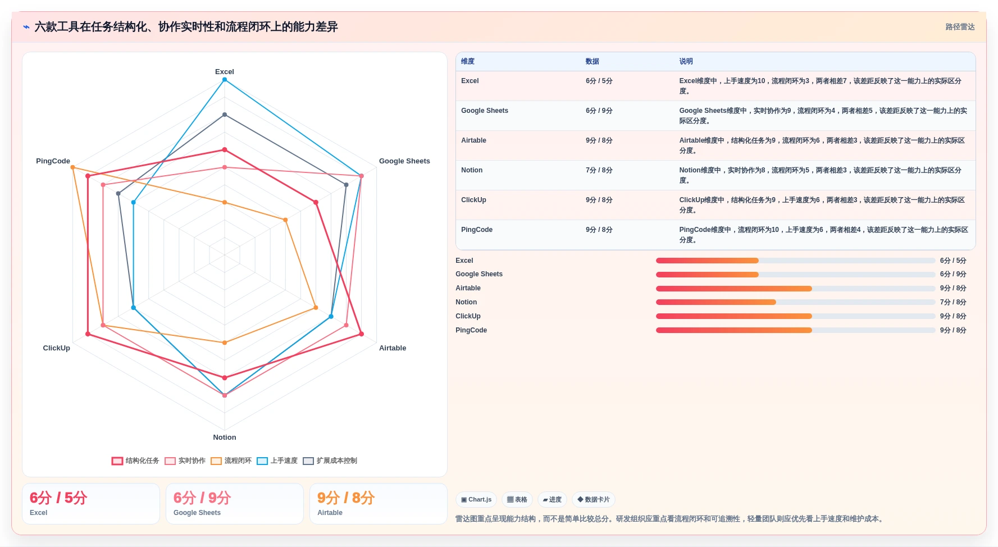The width and height of the screenshot is (998, 547).
Task: Open the Google Sheets 6分 / 9分 summary card
Action: coord(235,504)
